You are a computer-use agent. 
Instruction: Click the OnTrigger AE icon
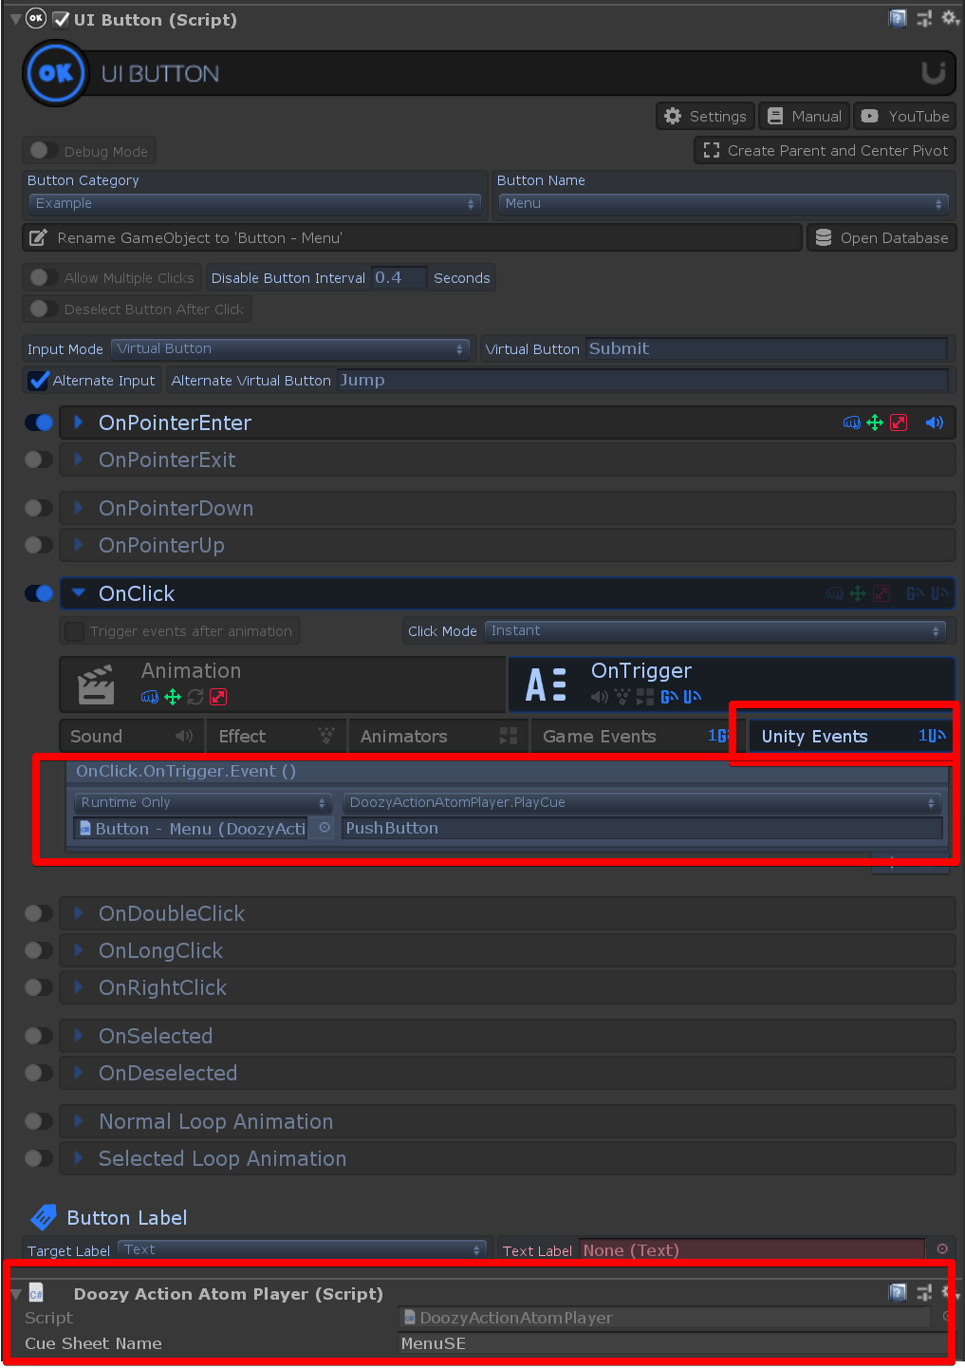point(547,685)
